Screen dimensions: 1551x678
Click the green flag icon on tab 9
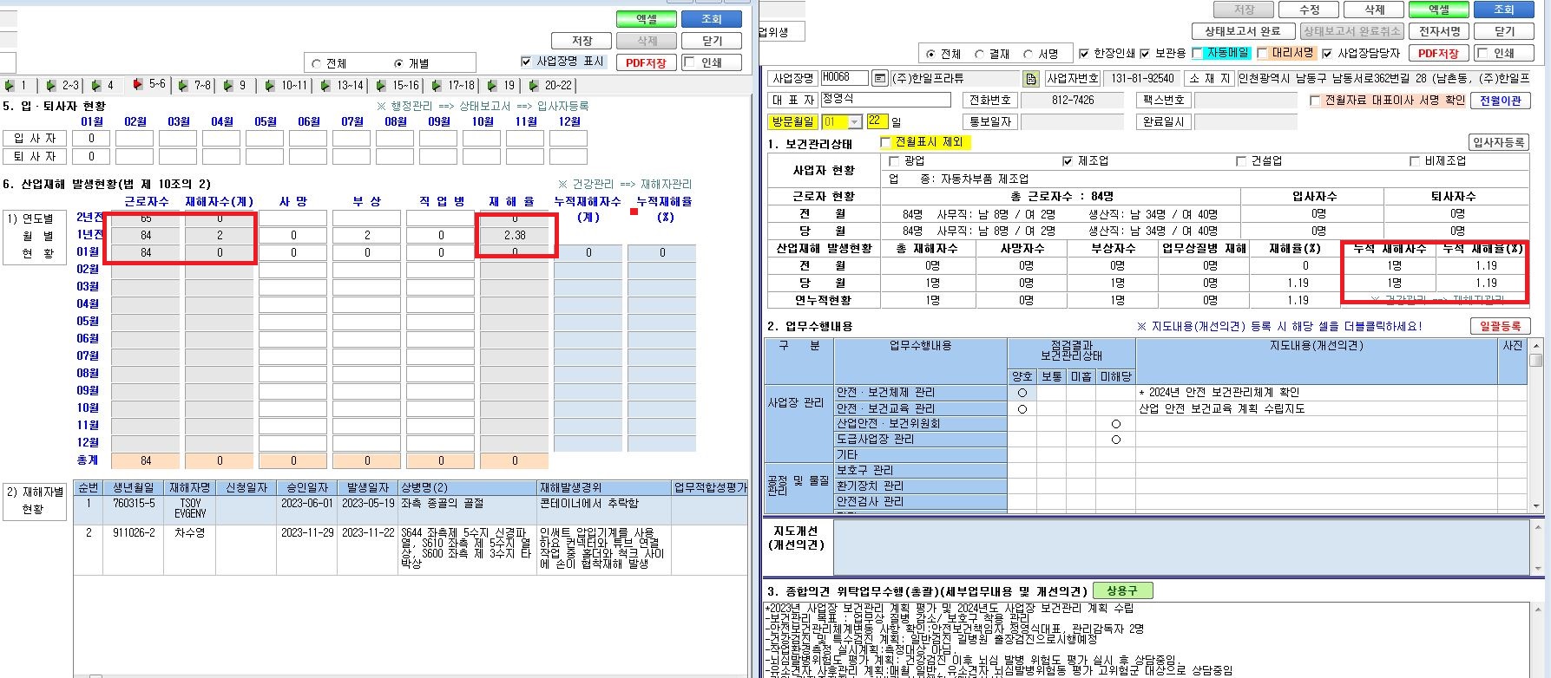tap(227, 85)
